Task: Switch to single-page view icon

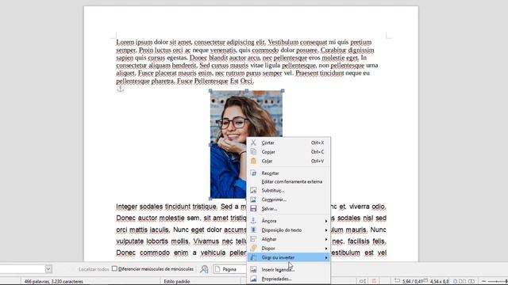Action: coord(455,282)
